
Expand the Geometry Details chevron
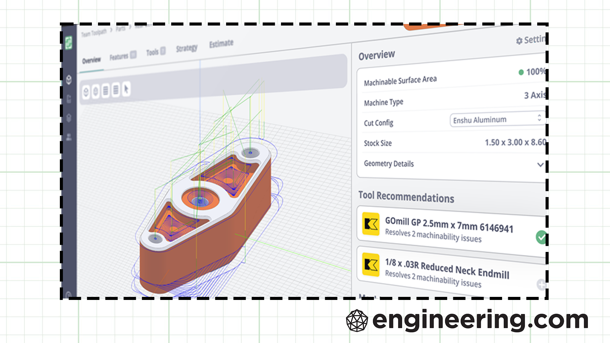[x=540, y=165]
